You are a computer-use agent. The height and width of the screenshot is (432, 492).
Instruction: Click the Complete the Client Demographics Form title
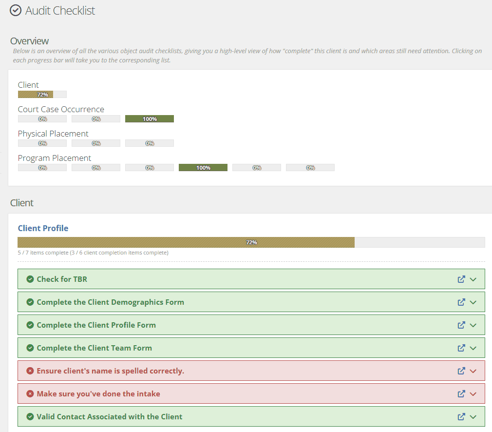click(111, 302)
